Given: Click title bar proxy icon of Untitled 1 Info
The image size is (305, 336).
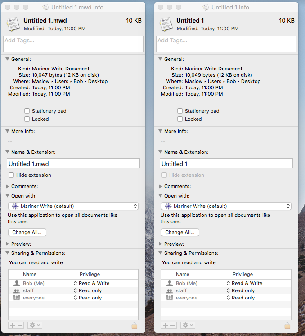Looking at the screenshot, I should click(x=206, y=7).
